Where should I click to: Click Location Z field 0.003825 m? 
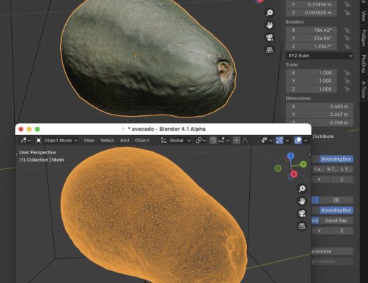[x=311, y=13]
